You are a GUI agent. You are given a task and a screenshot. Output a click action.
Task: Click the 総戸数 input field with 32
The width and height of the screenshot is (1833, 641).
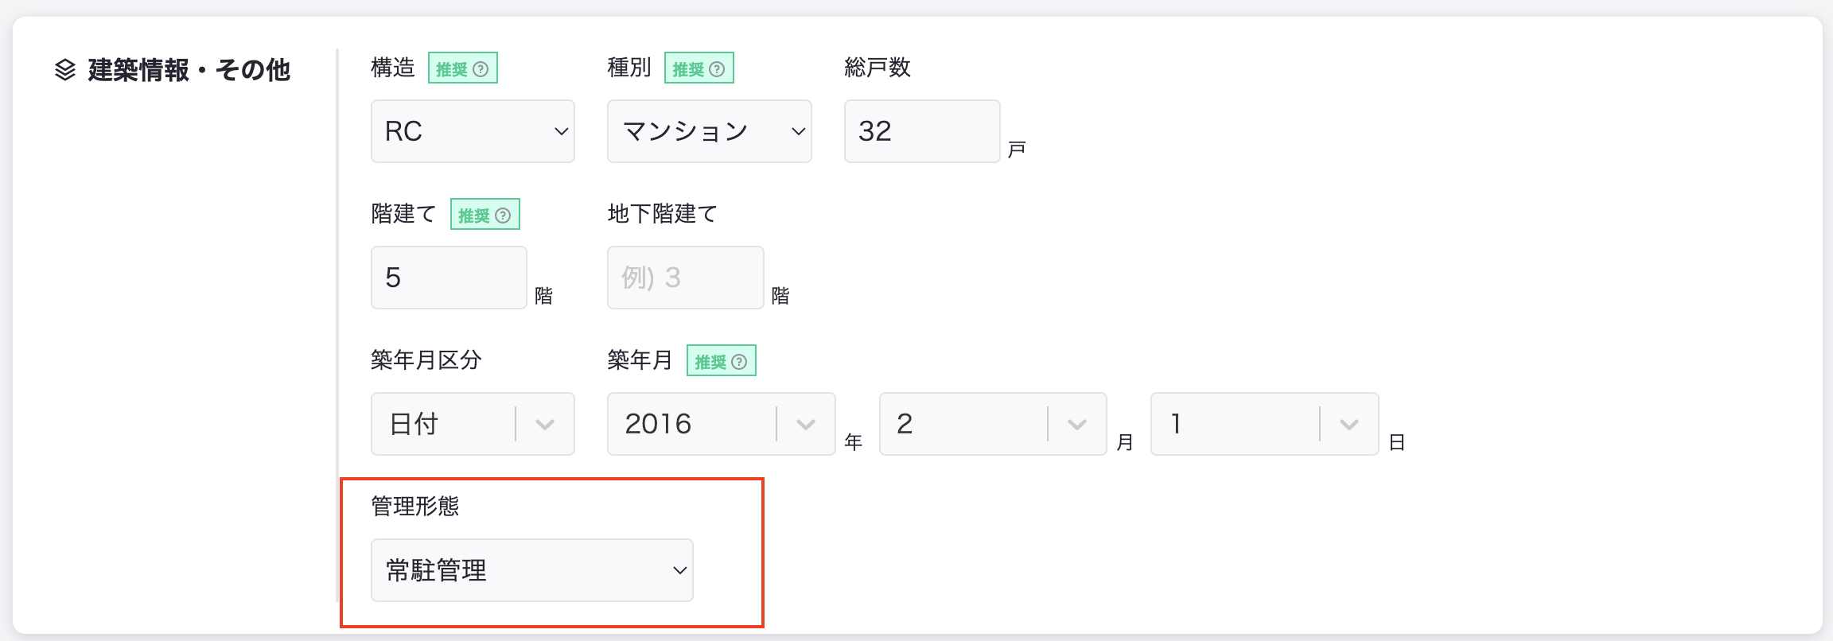tap(922, 131)
